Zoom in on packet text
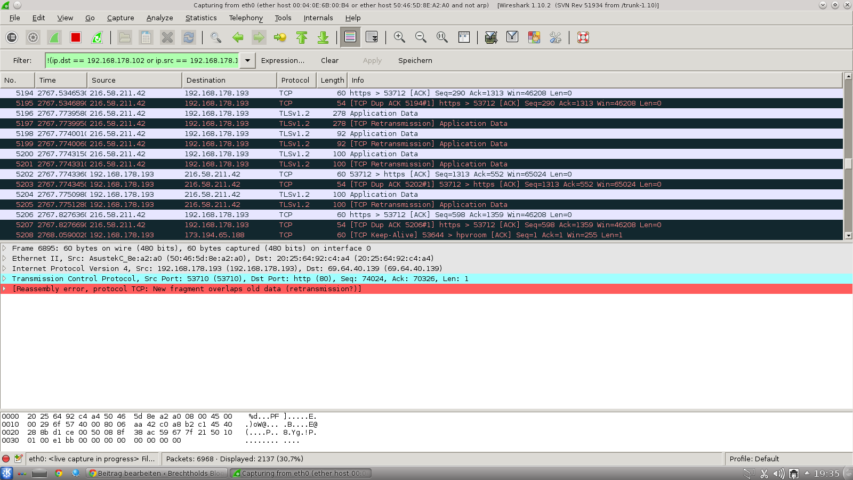This screenshot has width=853, height=480. pos(399,37)
